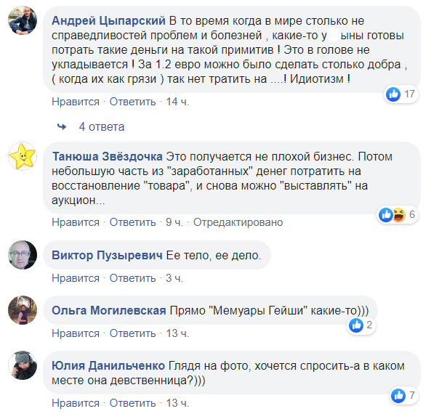Click reply arrow icon beside 4 ответа
The height and width of the screenshot is (414, 447).
point(62,126)
